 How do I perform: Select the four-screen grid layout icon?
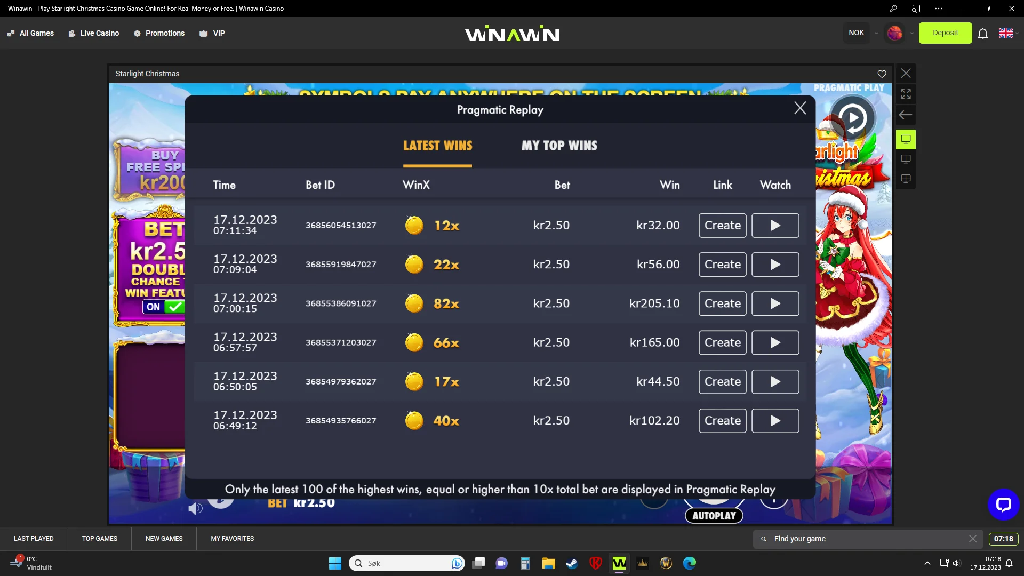tap(906, 179)
